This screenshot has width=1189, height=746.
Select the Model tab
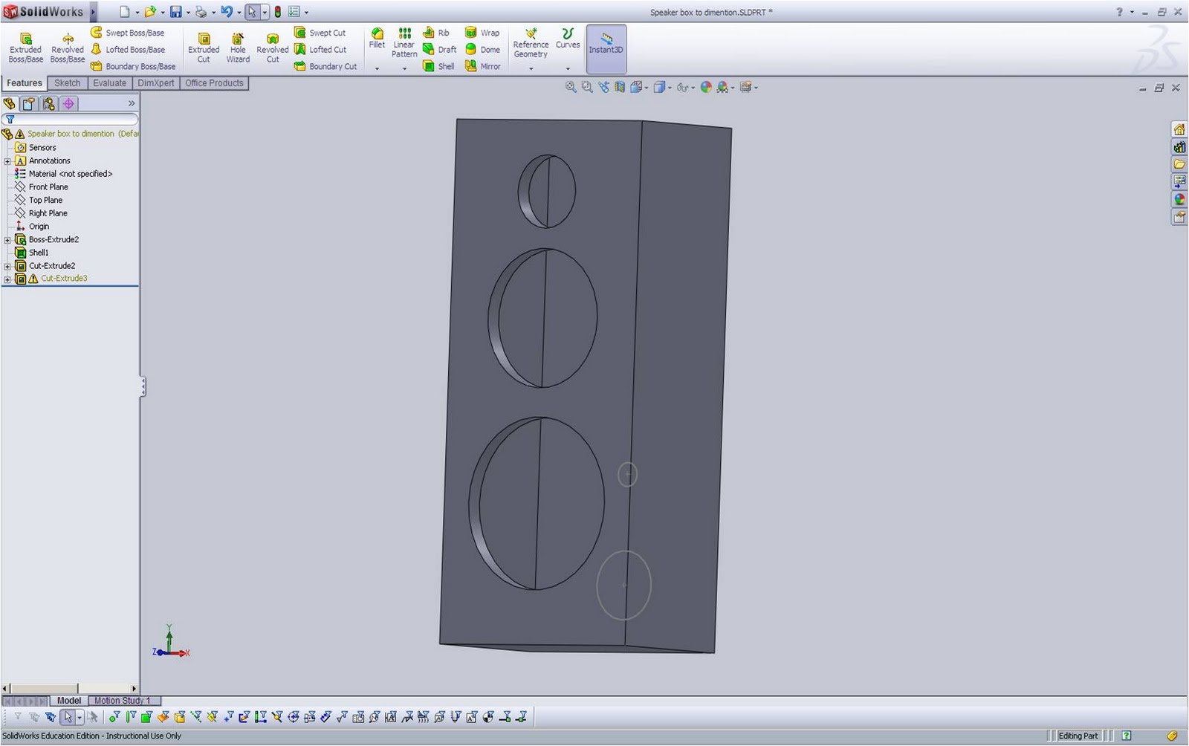pyautogui.click(x=69, y=701)
